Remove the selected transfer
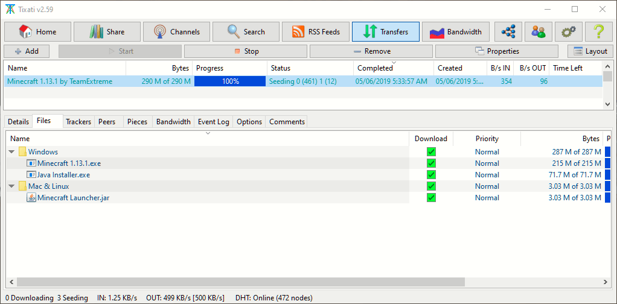Screen dimensions: 617x304 click(x=371, y=51)
